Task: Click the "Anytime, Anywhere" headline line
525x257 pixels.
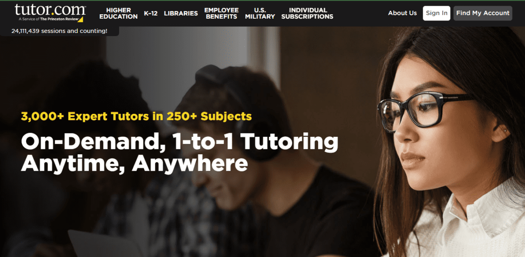Action: click(134, 164)
